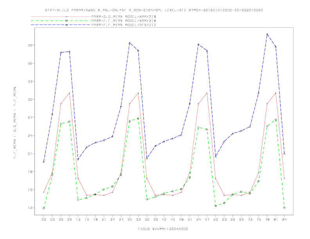Click x-axis tick label 06

coord(61,219)
